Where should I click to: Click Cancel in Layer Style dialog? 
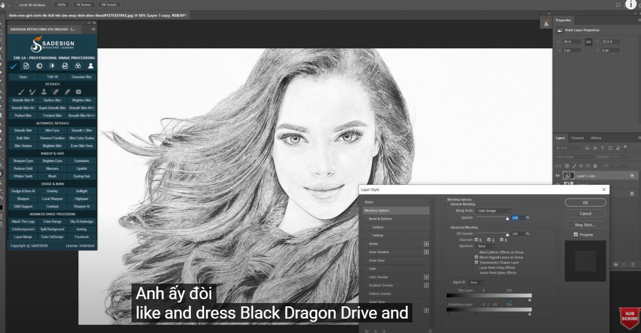pyautogui.click(x=586, y=214)
